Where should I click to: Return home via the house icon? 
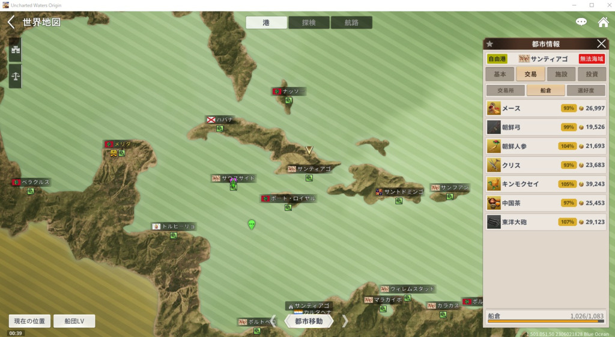603,22
